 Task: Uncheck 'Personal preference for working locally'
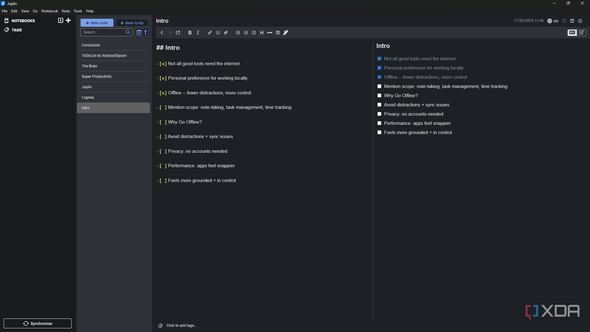pos(379,68)
